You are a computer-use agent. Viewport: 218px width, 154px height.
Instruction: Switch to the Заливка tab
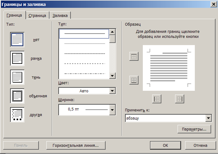pos(60,15)
